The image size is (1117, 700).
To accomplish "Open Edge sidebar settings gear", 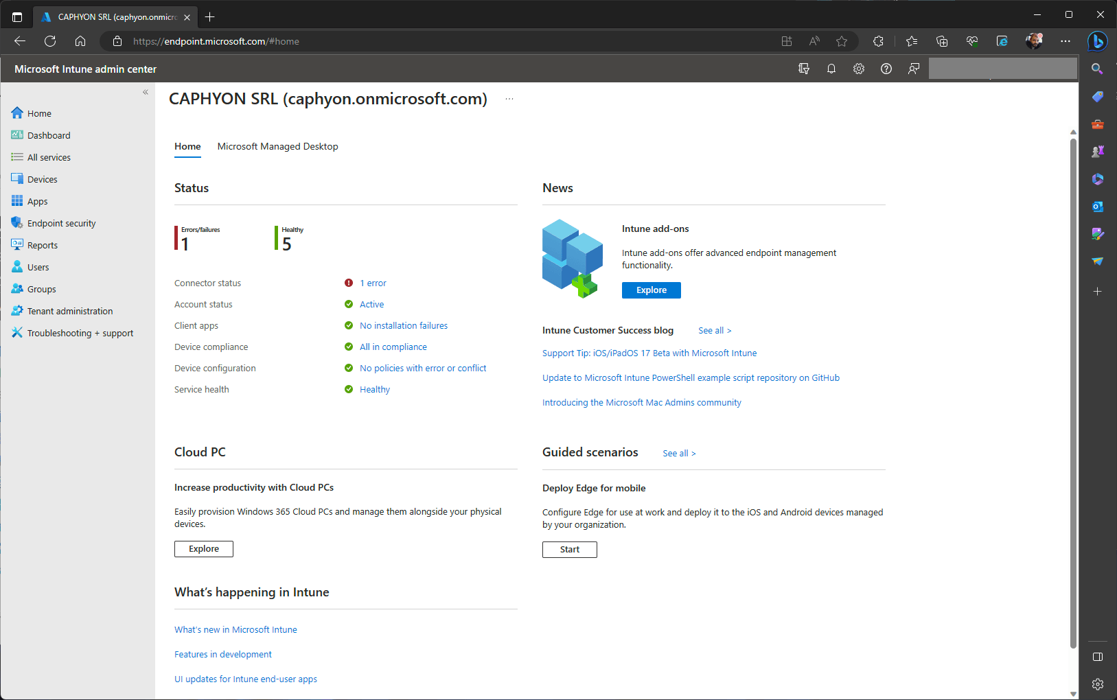I will click(x=1097, y=684).
